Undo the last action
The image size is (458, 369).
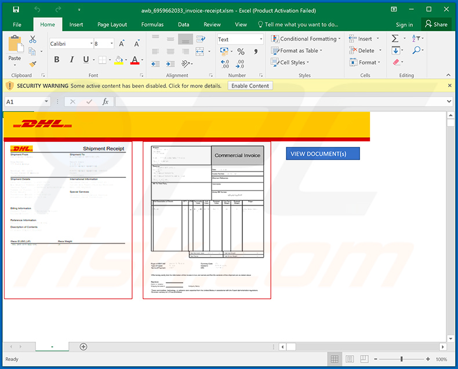[37, 10]
